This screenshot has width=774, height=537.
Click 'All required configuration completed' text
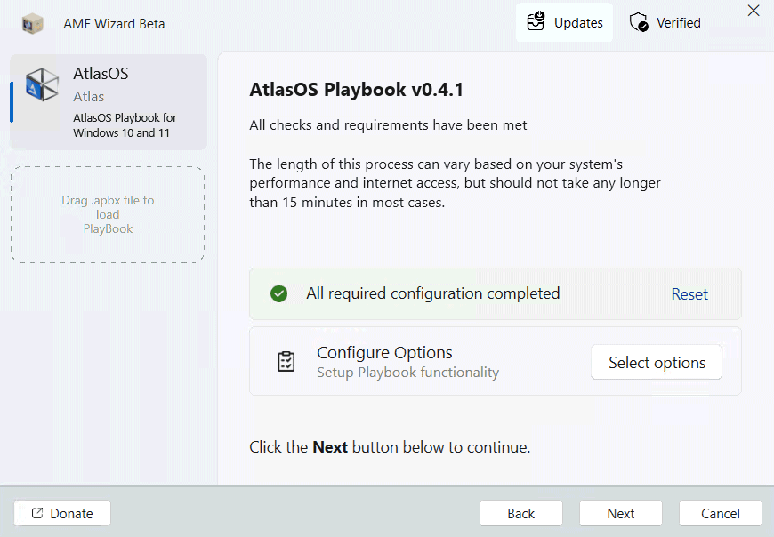[433, 293]
